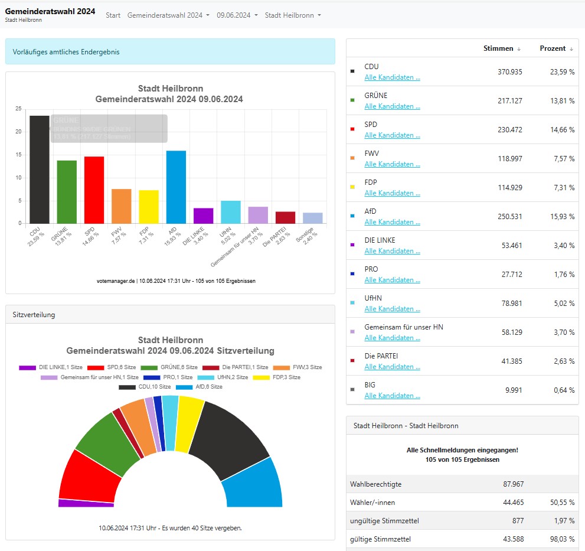The height and width of the screenshot is (551, 585).
Task: Expand the 09.06.2024 date dropdown
Action: [x=237, y=15]
